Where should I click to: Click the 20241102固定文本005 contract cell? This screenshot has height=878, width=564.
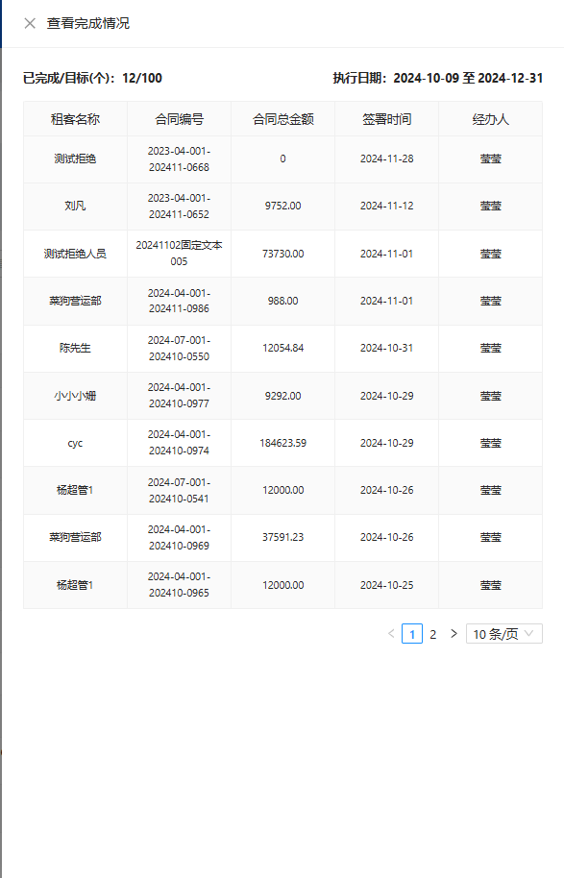180,253
